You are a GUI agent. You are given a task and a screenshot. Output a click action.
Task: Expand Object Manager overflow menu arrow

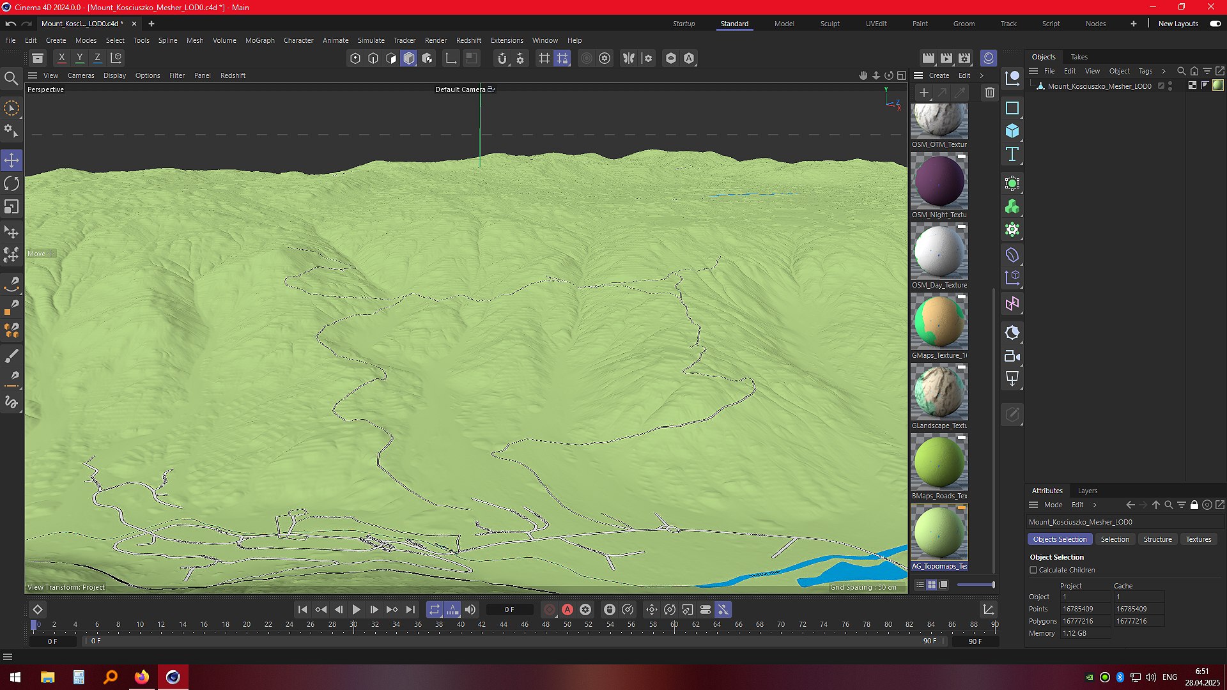pos(1164,71)
